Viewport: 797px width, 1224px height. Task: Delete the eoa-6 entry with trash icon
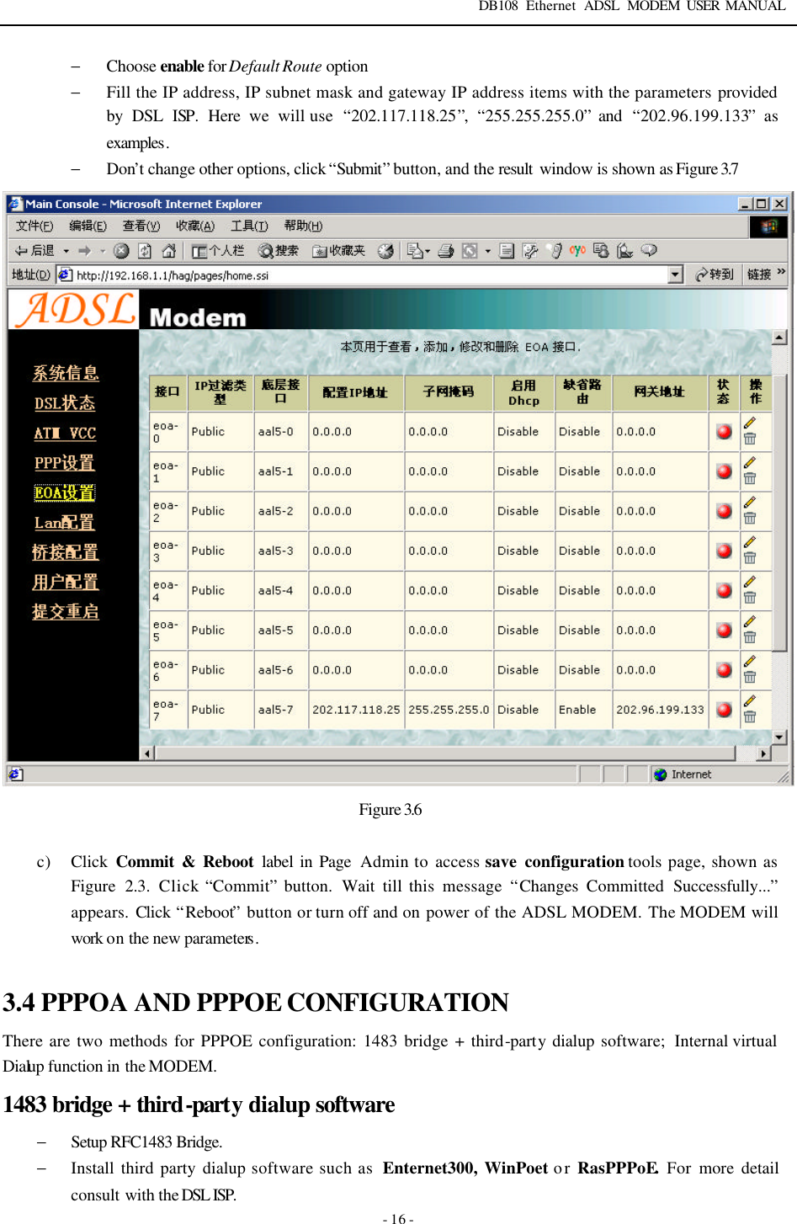click(x=750, y=677)
